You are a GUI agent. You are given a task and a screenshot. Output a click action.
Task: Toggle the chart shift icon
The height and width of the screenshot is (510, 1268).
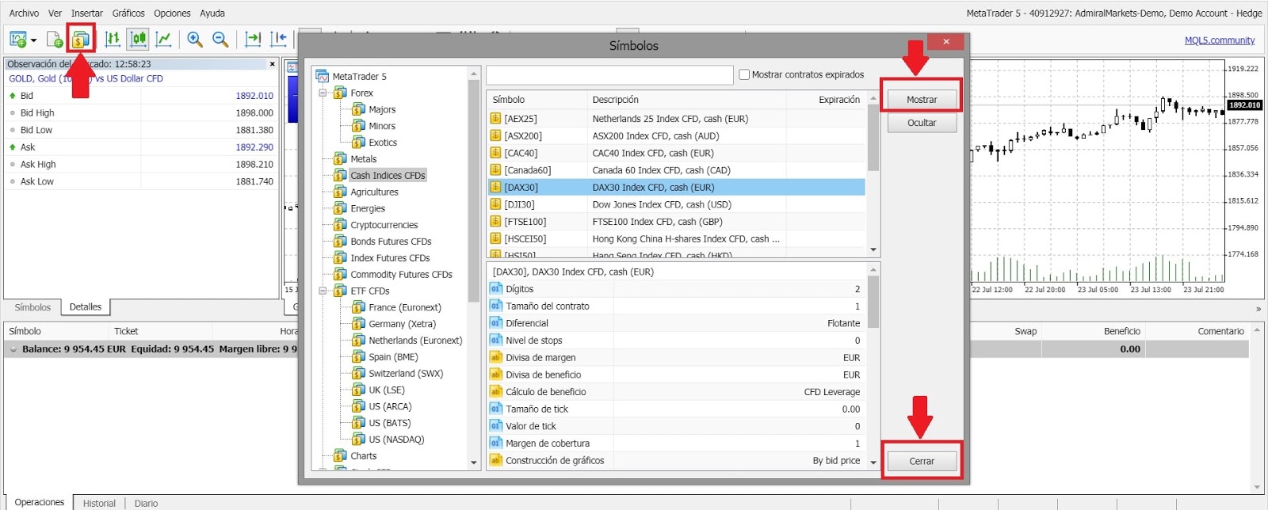point(278,39)
